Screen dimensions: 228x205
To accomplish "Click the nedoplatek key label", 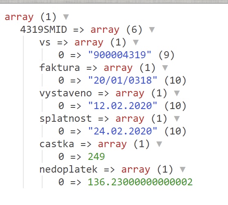I will [68, 169].
